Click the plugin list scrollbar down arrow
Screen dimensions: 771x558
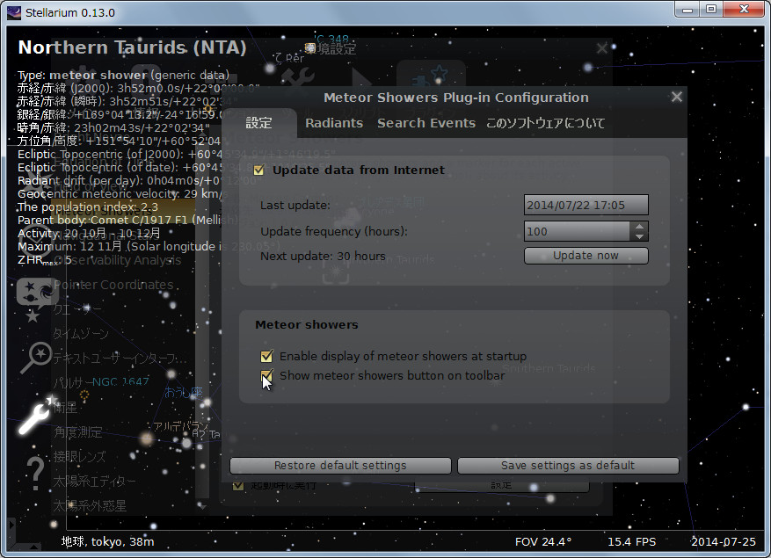pos(202,506)
